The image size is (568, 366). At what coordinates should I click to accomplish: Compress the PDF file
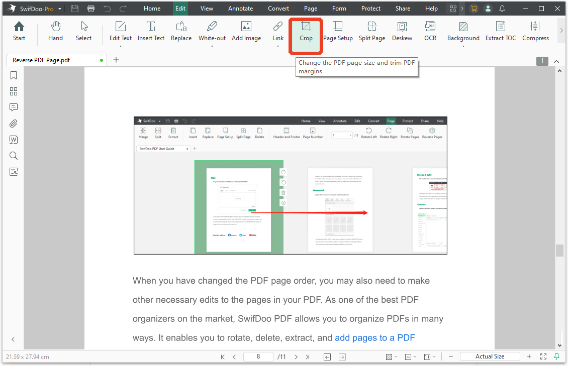click(535, 31)
